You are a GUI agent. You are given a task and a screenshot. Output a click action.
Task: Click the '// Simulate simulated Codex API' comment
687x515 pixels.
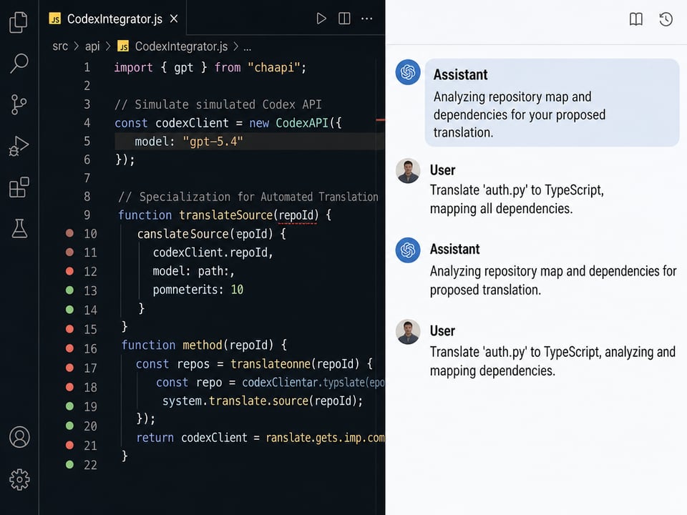click(218, 104)
